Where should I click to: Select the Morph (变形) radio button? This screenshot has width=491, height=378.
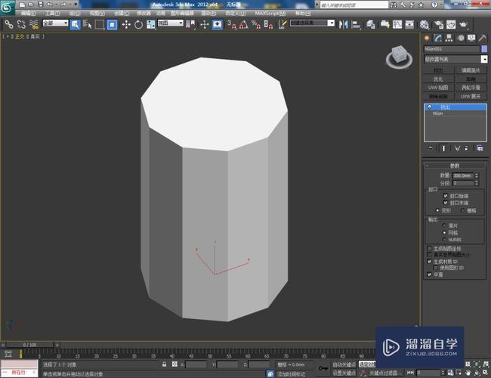point(437,210)
